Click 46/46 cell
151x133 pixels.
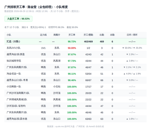(88, 112)
